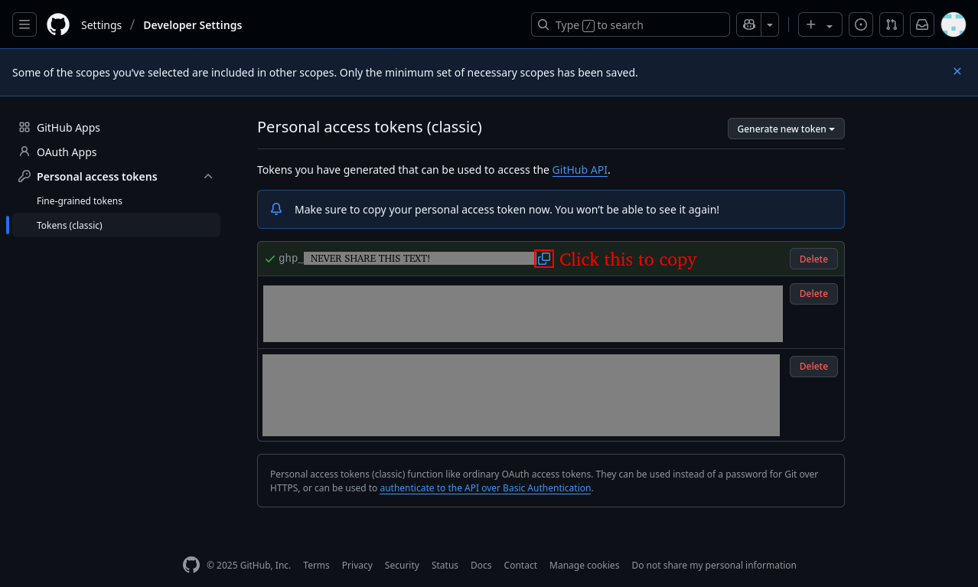Open the global navigation hamburger menu
The image size is (978, 587).
(24, 24)
